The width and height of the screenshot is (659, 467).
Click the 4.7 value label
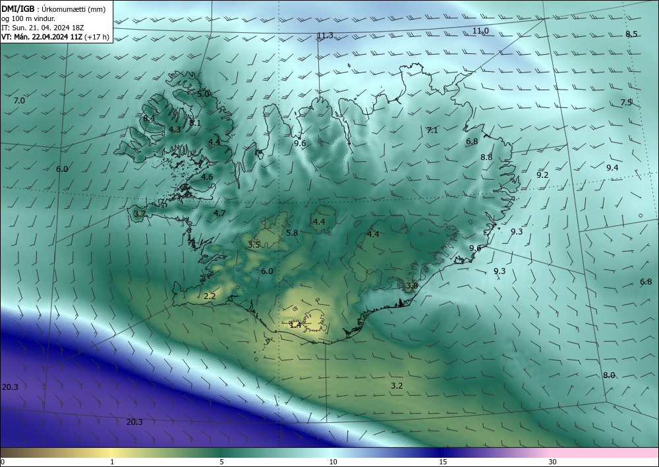(219, 213)
